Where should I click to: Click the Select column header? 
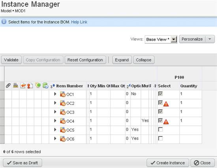(164, 86)
